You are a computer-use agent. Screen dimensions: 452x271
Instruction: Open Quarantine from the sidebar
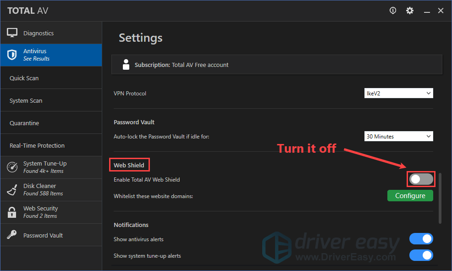pos(24,123)
